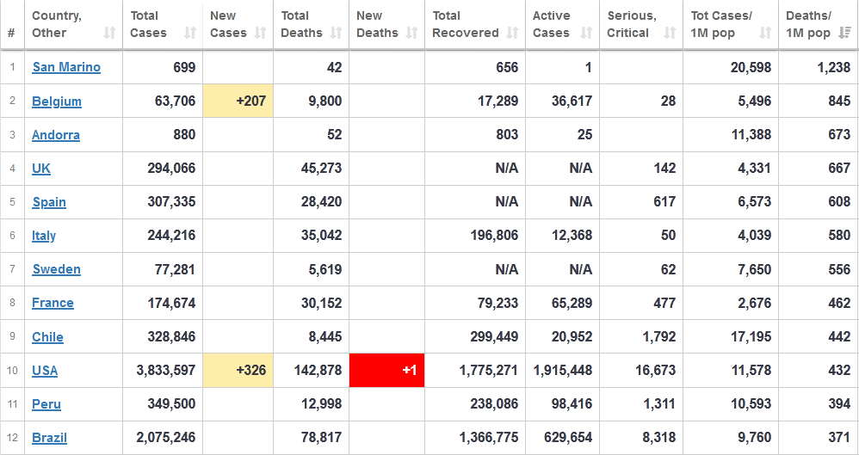Select Italy total recovered 196,806
The width and height of the screenshot is (859, 455).
(x=494, y=236)
